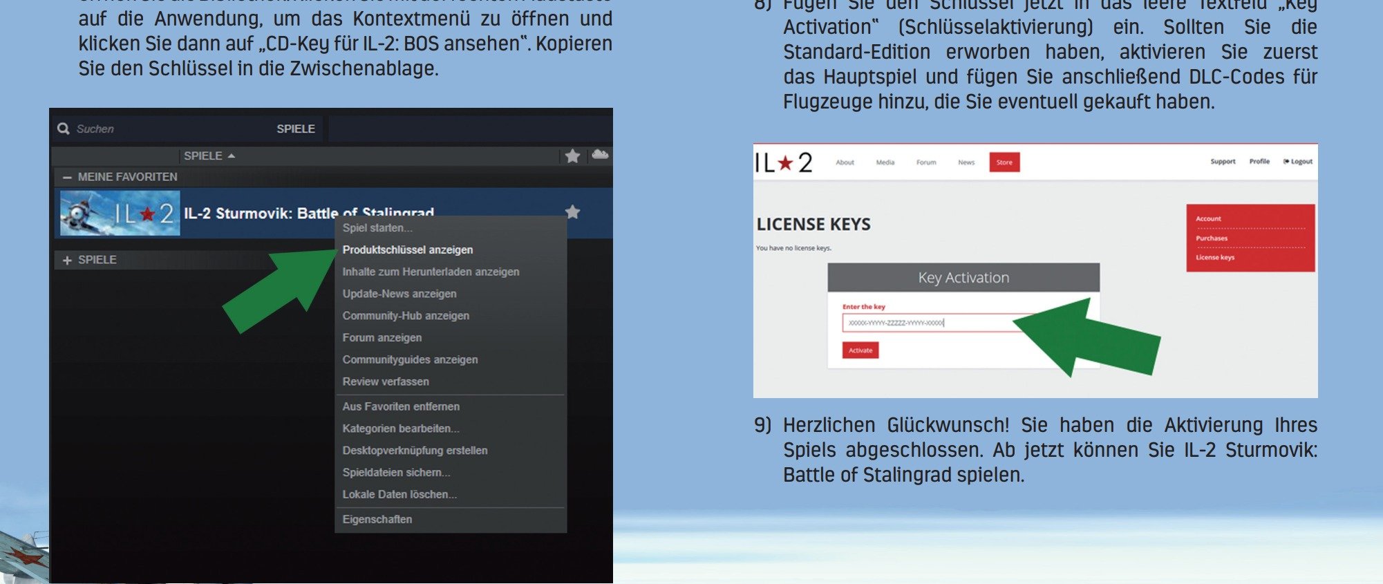This screenshot has height=584, width=1383.
Task: Select 'Produktschlüssel anzeigen' menu entry
Action: [x=408, y=250]
